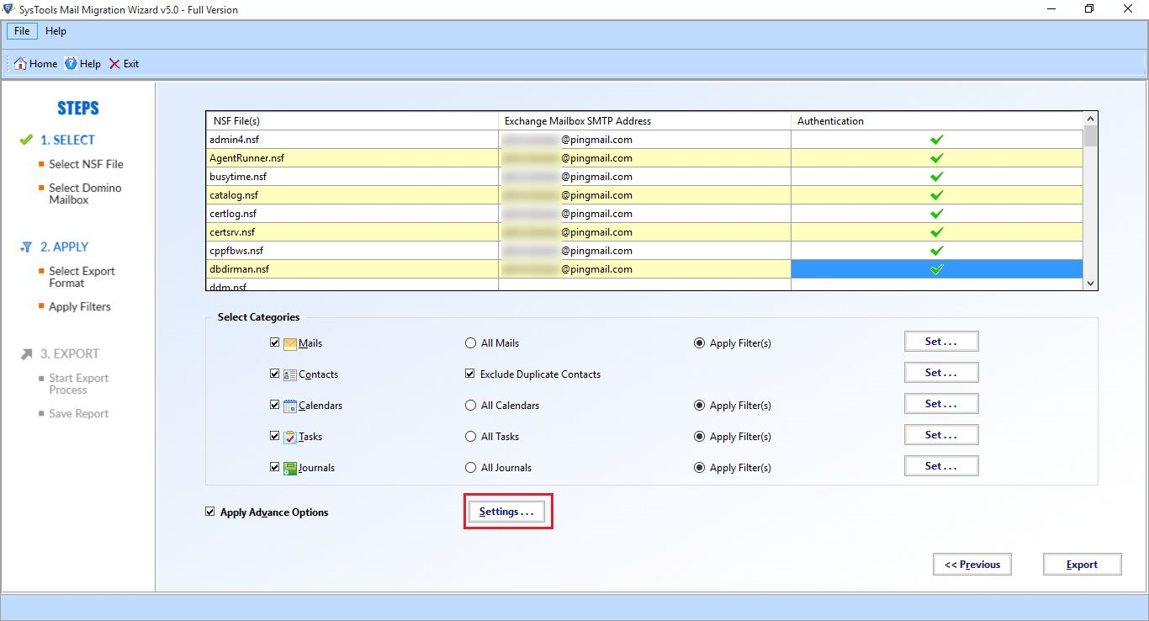
Task: Uncheck the Mails category checkbox
Action: (275, 342)
